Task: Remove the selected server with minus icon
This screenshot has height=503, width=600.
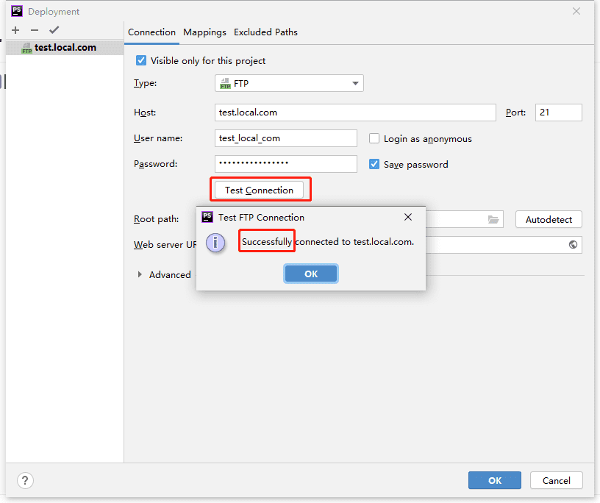Action: (35, 30)
